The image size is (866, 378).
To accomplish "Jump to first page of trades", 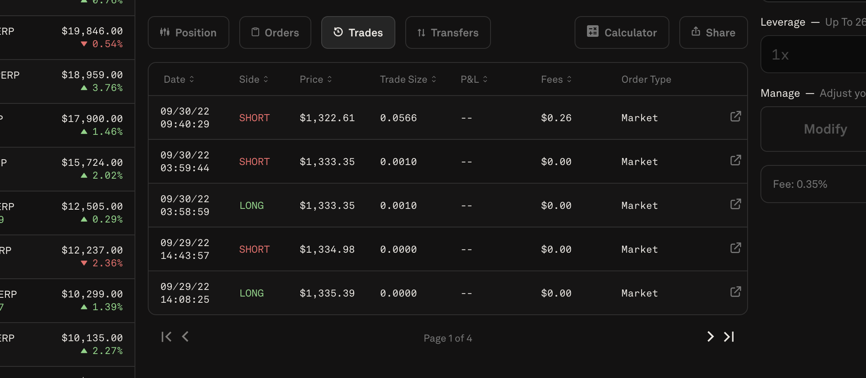I will (166, 337).
